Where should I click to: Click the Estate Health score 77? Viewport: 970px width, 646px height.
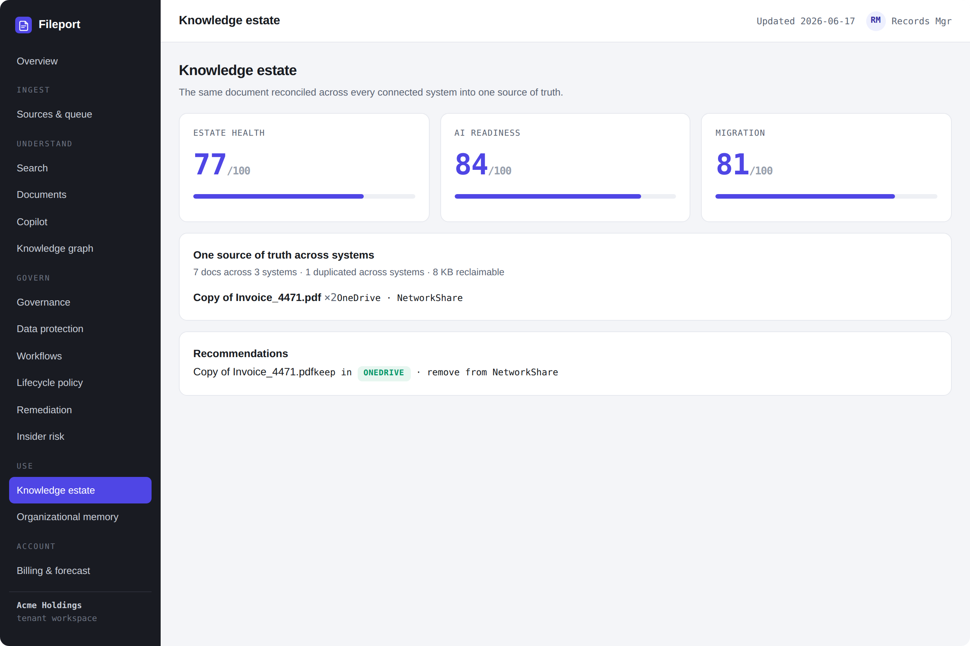[x=210, y=164]
